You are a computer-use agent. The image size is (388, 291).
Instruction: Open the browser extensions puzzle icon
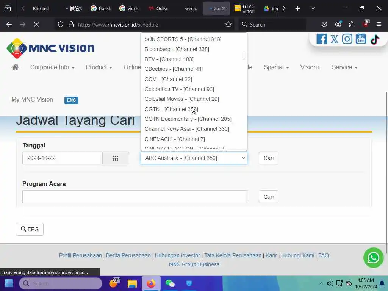tap(352, 24)
